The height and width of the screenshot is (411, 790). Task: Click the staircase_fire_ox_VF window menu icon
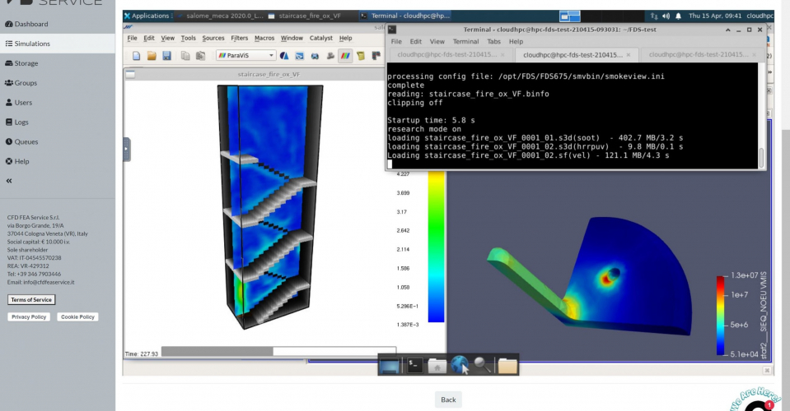[x=130, y=74]
